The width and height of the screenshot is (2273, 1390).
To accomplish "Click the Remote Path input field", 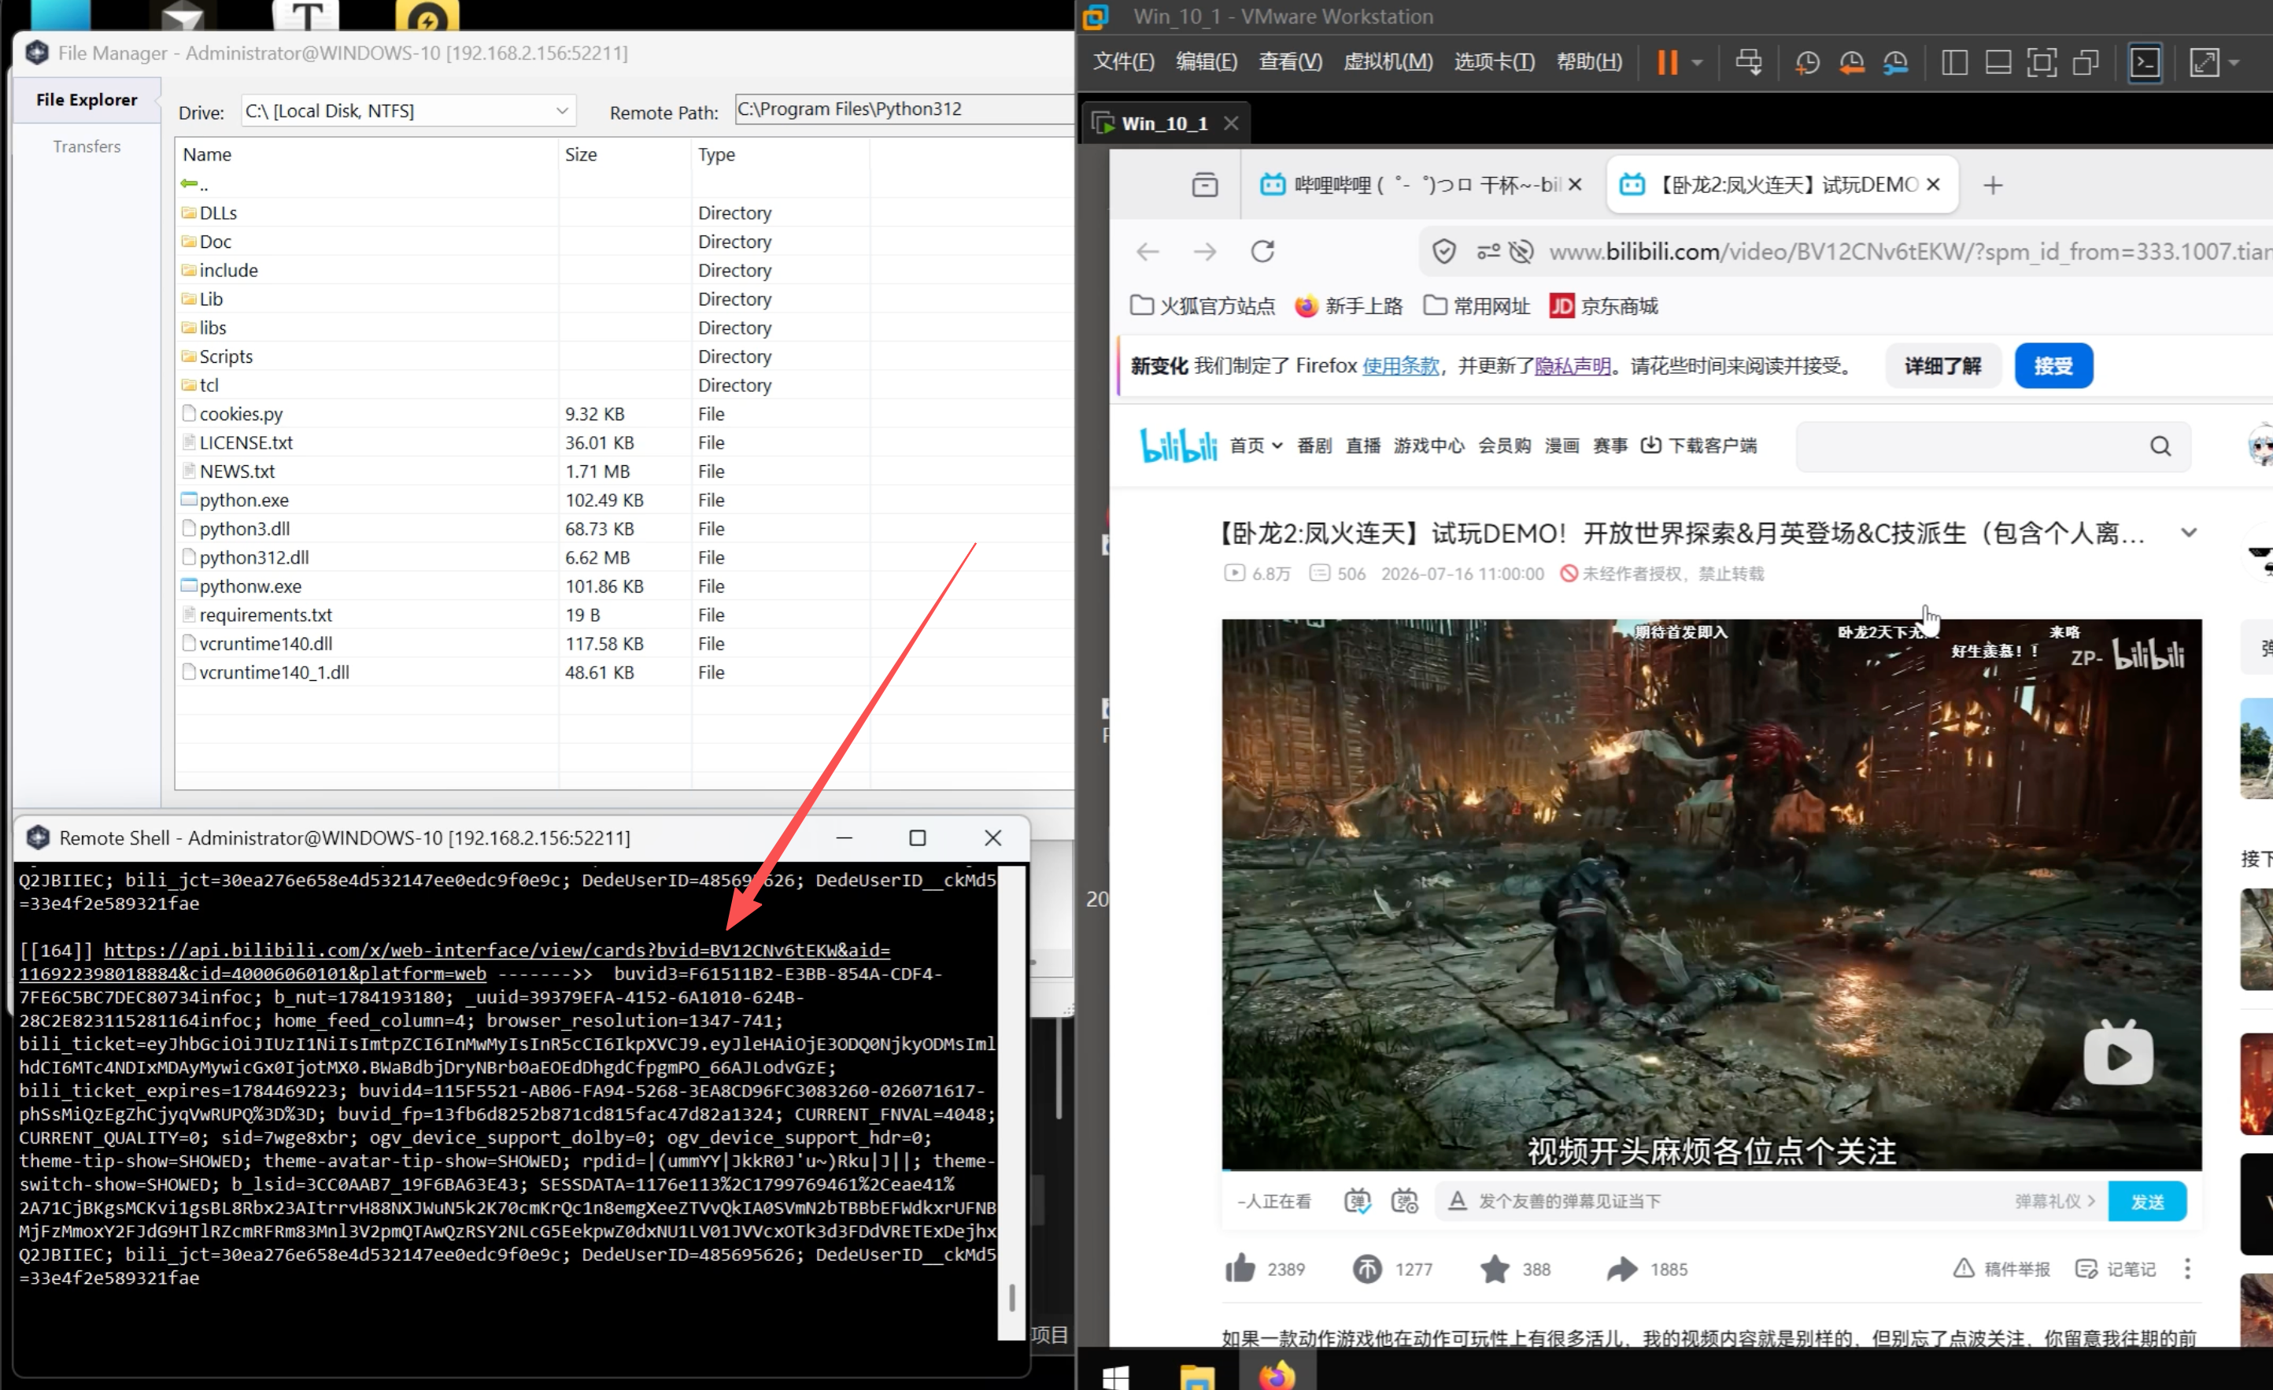I will click(904, 109).
